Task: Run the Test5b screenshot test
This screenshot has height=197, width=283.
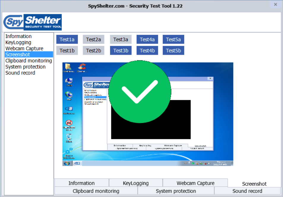Action: [x=173, y=51]
